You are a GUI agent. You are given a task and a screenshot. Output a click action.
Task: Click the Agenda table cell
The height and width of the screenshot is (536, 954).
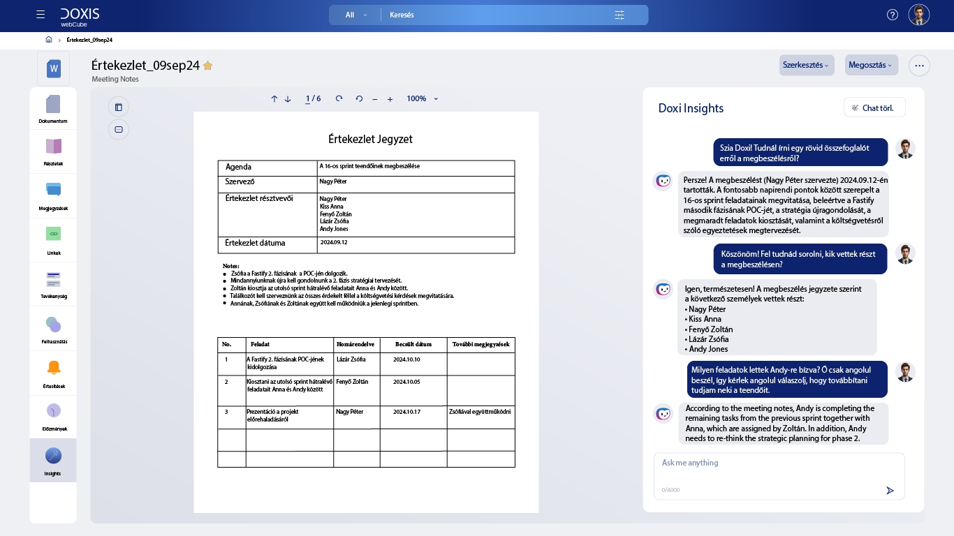coord(267,167)
